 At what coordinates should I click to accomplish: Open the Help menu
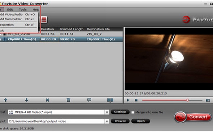pos(36,9)
